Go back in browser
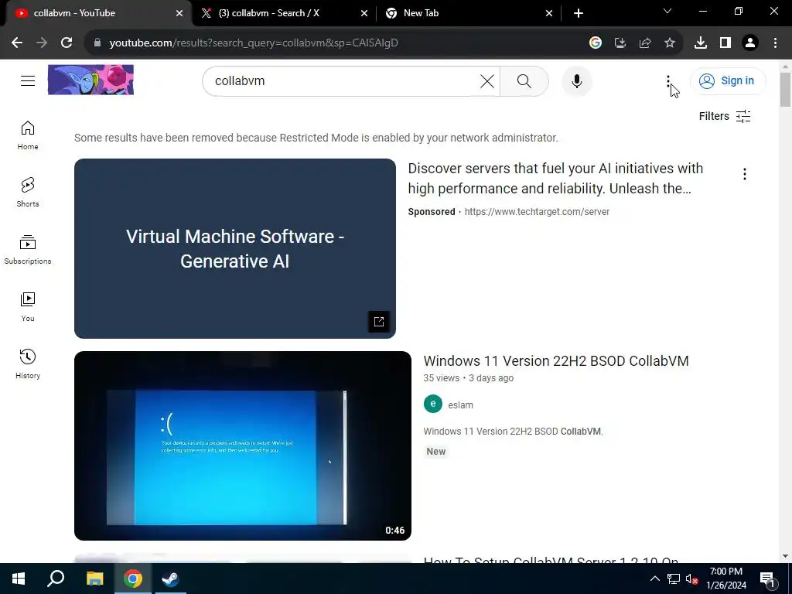Viewport: 792px width, 594px height. coord(17,43)
